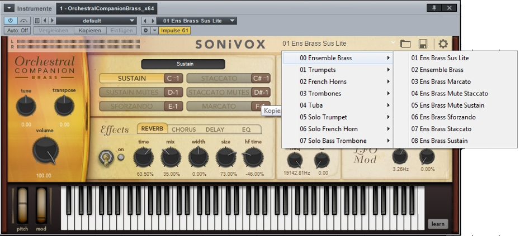Click the bypass curve icon next to power
Image resolution: width=520 pixels, height=236 pixels.
[x=23, y=21]
